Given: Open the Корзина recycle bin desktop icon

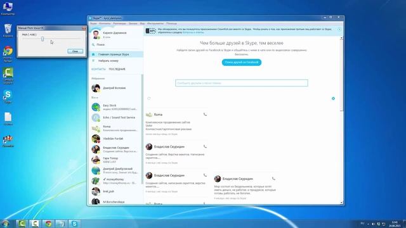Looking at the screenshot, I should click(x=8, y=30).
